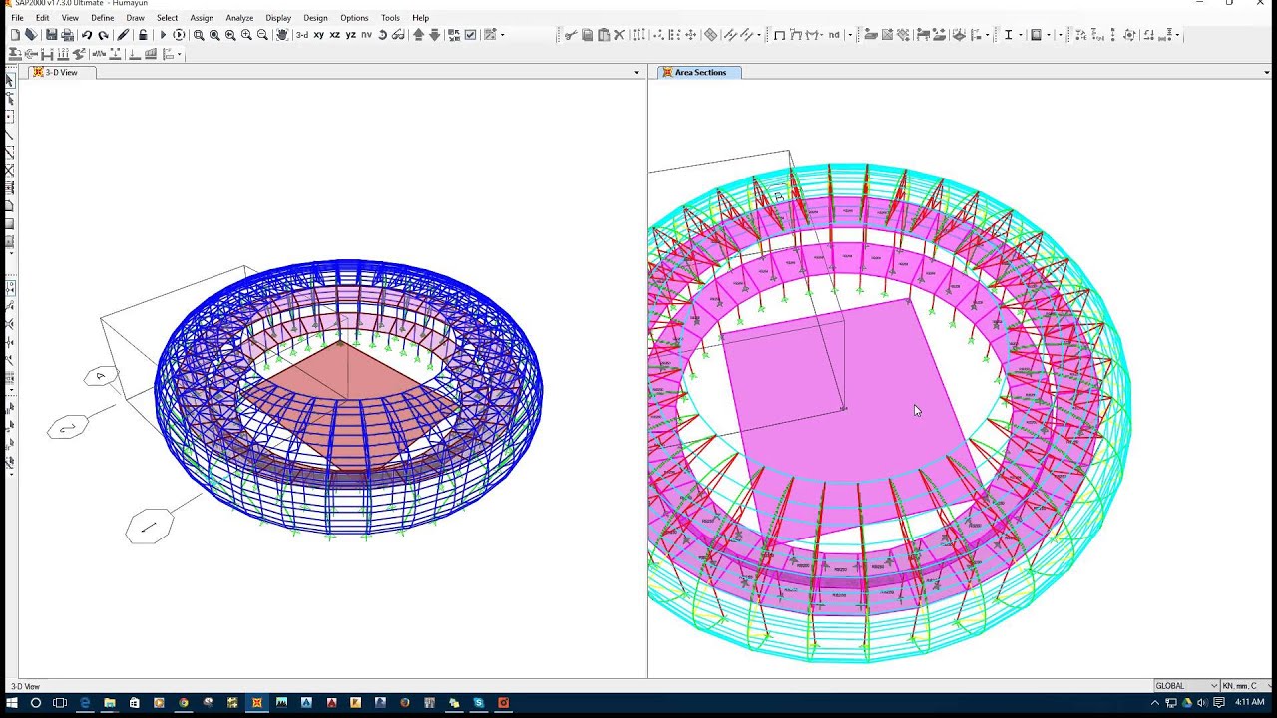The image size is (1277, 718).
Task: Open the Assign menu
Action: (202, 18)
